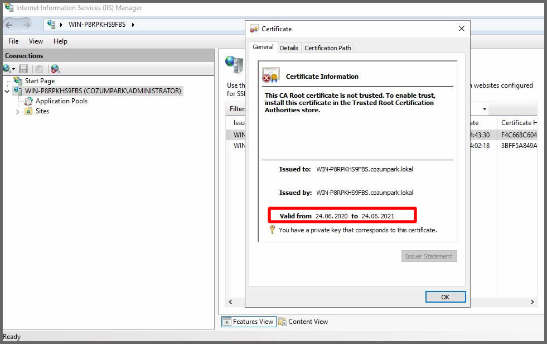The height and width of the screenshot is (344, 547).
Task: Click certificate hash 3BFF5A849A
Action: pos(519,146)
